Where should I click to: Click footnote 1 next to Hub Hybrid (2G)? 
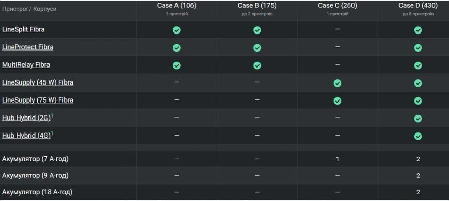(52, 115)
